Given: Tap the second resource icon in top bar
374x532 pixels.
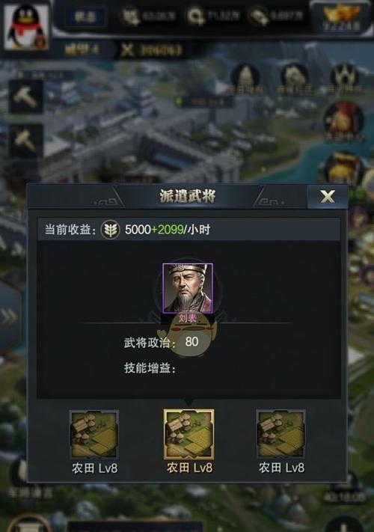Looking at the screenshot, I should tap(195, 16).
